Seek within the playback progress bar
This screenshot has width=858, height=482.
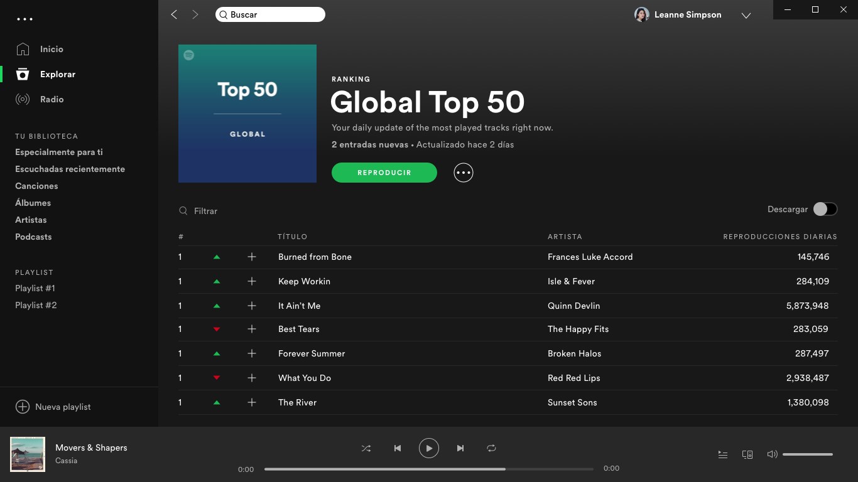429,469
